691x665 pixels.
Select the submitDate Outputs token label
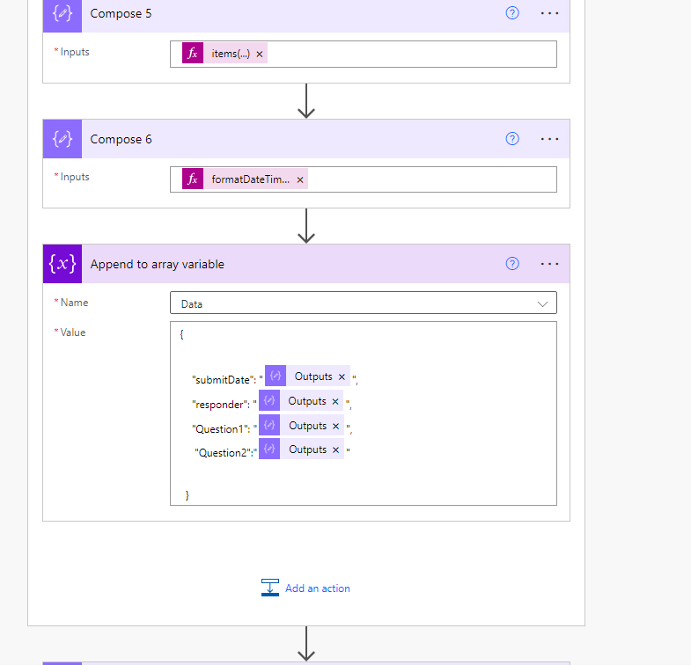(313, 376)
